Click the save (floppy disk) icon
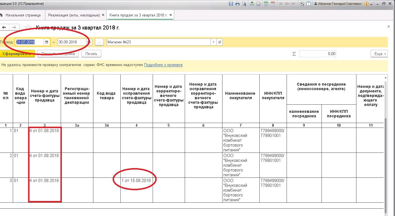Viewport: 395px width, 216px height. click(x=231, y=4)
